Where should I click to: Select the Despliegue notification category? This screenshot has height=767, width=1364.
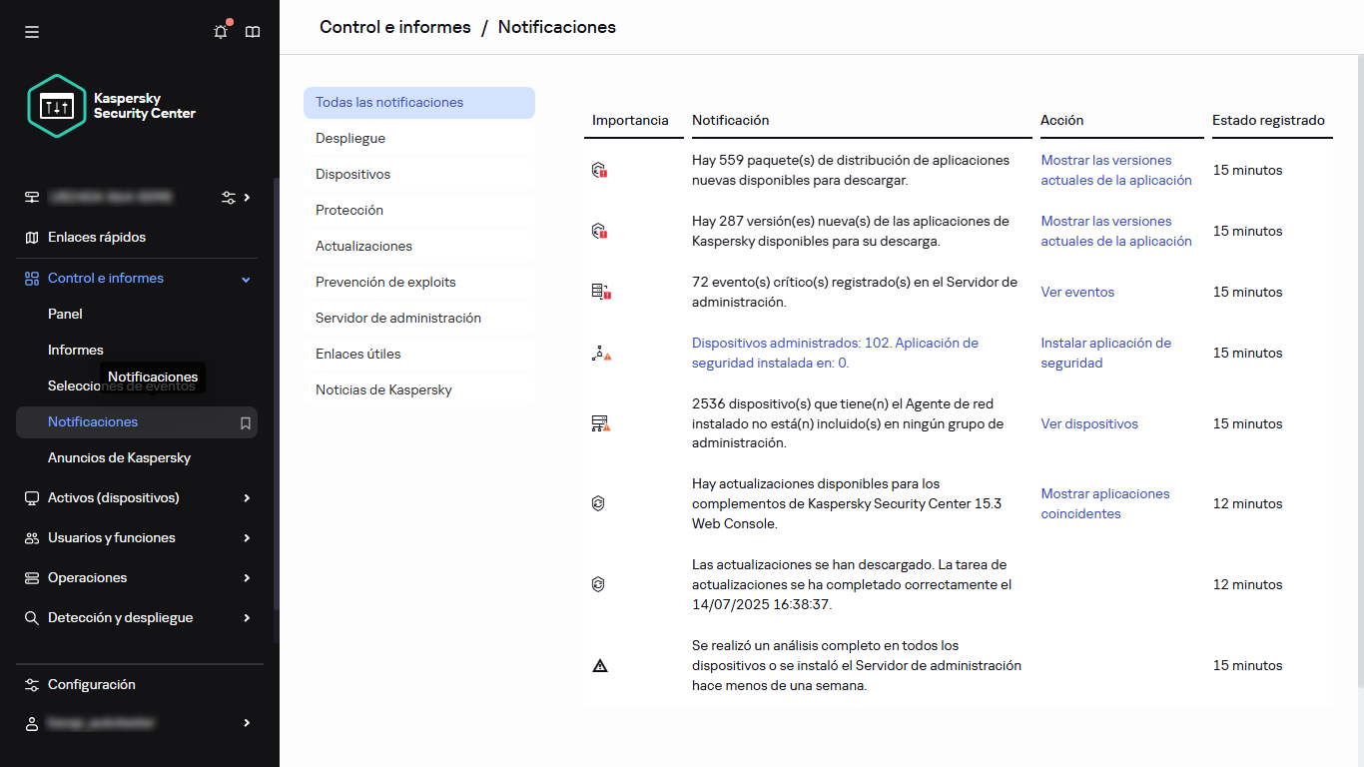[x=350, y=139]
